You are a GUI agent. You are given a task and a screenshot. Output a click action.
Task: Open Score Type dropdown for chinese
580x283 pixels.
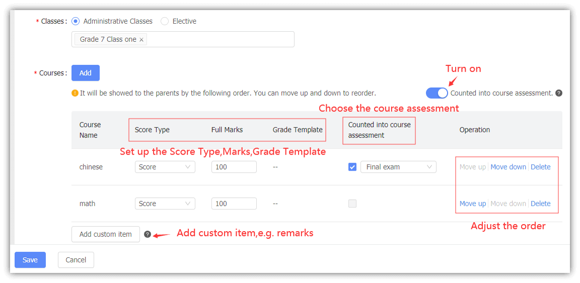coord(165,167)
